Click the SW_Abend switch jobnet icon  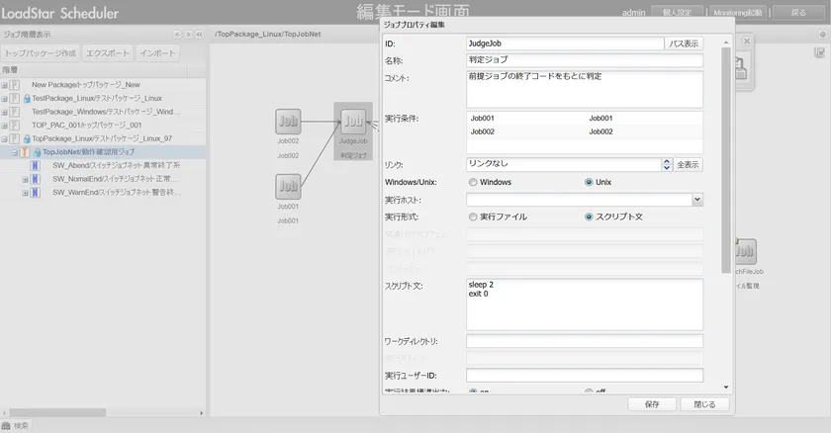click(36, 166)
